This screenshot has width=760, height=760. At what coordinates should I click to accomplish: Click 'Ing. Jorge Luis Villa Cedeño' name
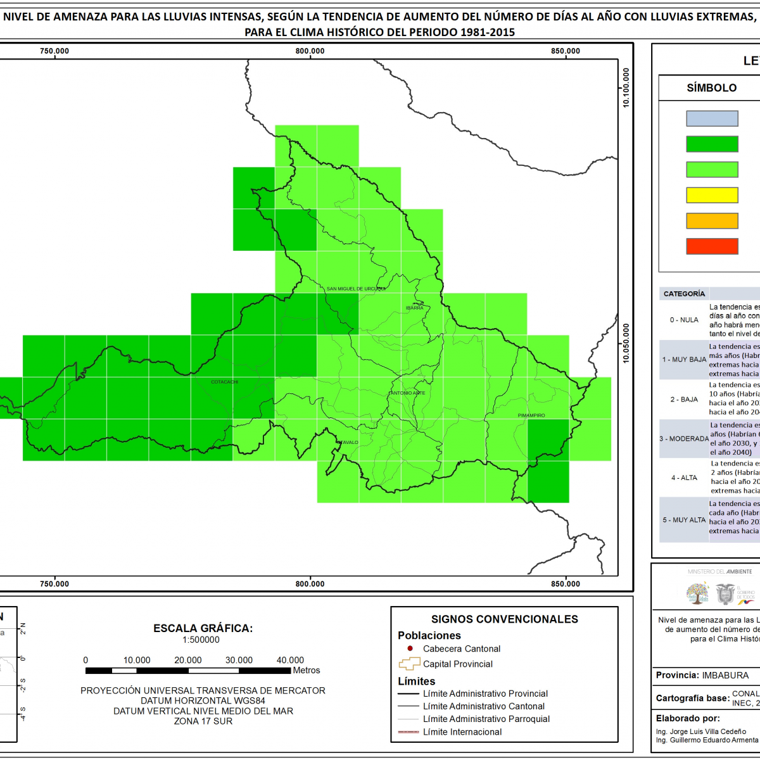(x=701, y=731)
